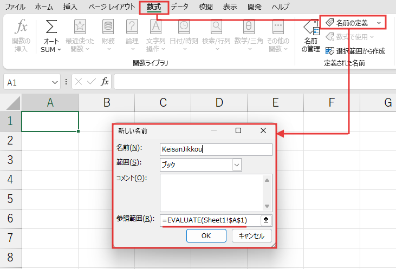Open the Name Box dropdown arrow
The height and width of the screenshot is (269, 396).
(x=55, y=82)
